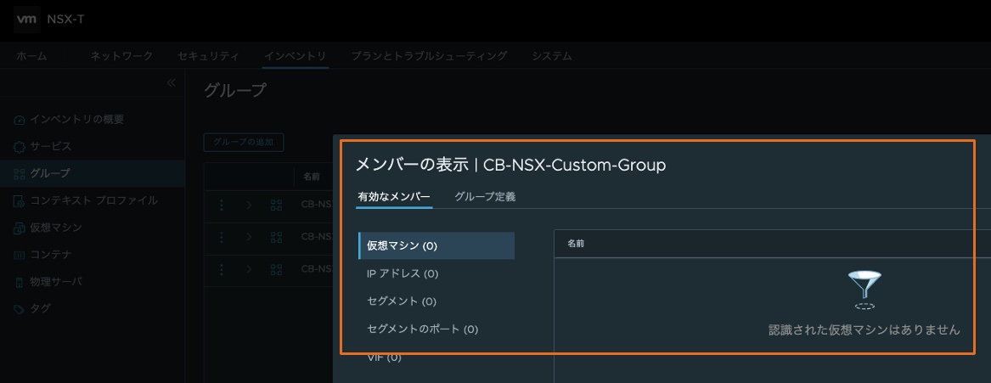Image resolution: width=991 pixels, height=383 pixels.
Task: Open the ホーム tab
Action: click(31, 55)
